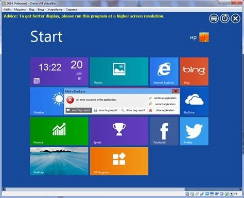This screenshot has width=244, height=198.
Task: Open the All Programs tile
Action: click(x=119, y=161)
